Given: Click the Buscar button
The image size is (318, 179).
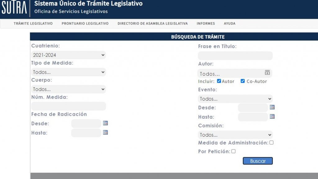Looking at the screenshot, I should (258, 161).
